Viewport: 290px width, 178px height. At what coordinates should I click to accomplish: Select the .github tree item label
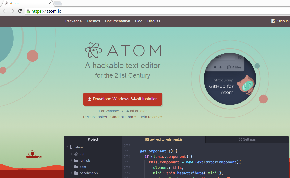tap(85, 161)
